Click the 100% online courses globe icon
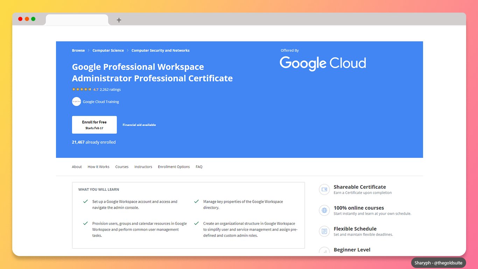 [x=324, y=211]
